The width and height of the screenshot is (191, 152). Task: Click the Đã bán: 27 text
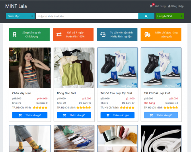[x=128, y=103]
